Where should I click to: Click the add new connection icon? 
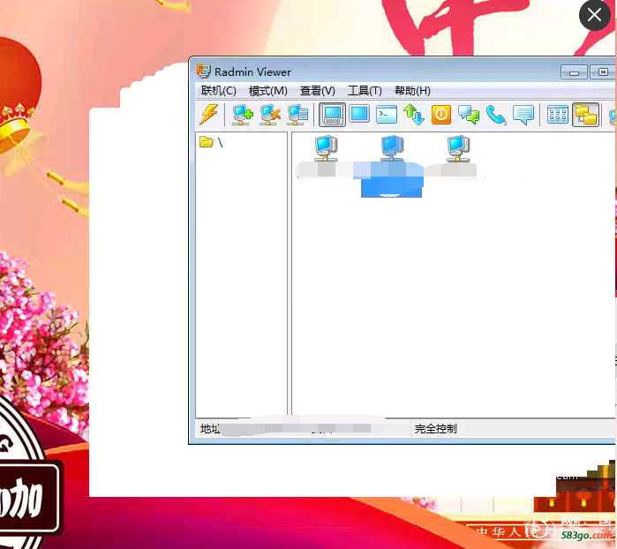coord(243,115)
